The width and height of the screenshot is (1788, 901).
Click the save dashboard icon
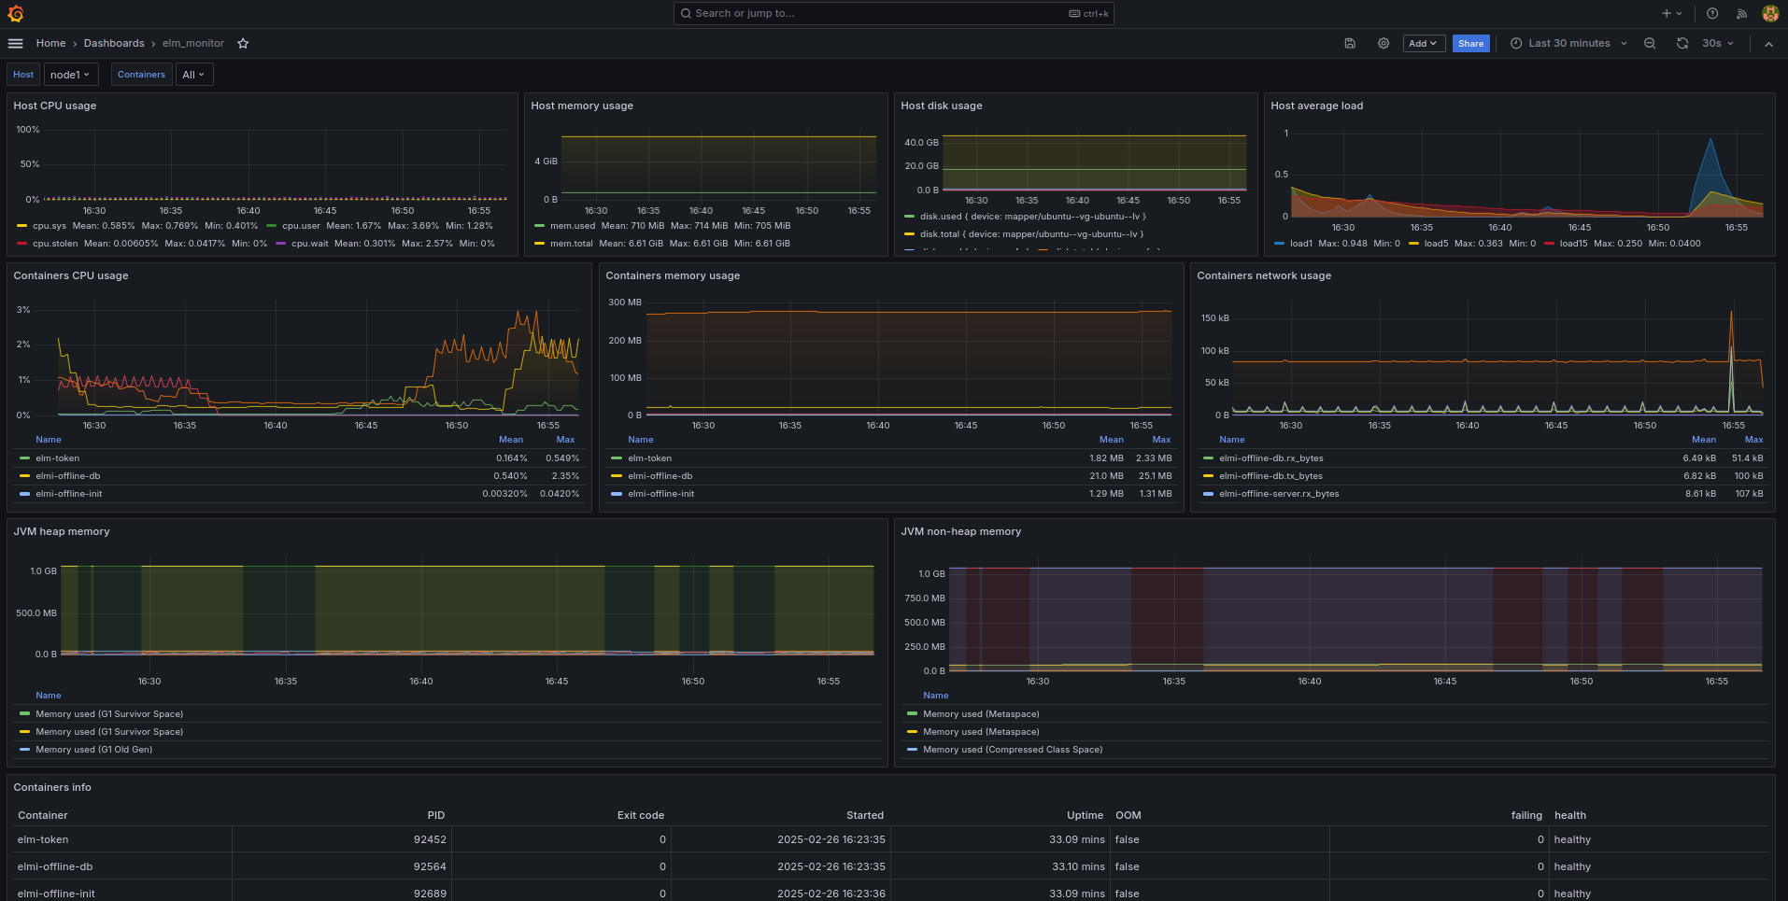(1350, 44)
